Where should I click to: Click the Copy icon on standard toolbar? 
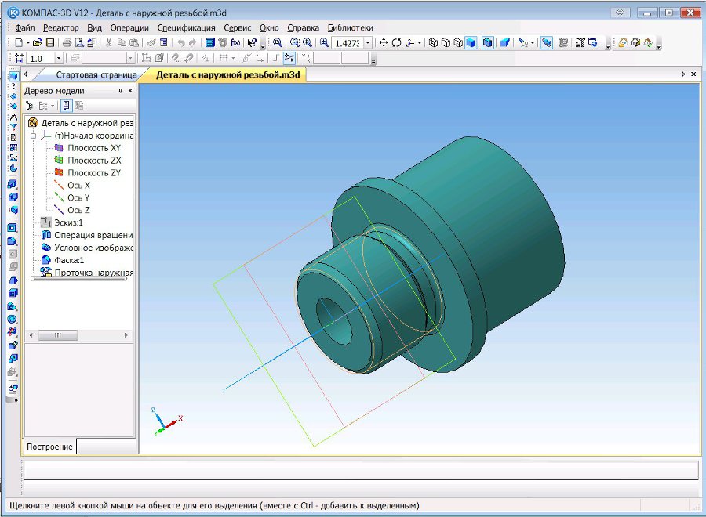122,43
